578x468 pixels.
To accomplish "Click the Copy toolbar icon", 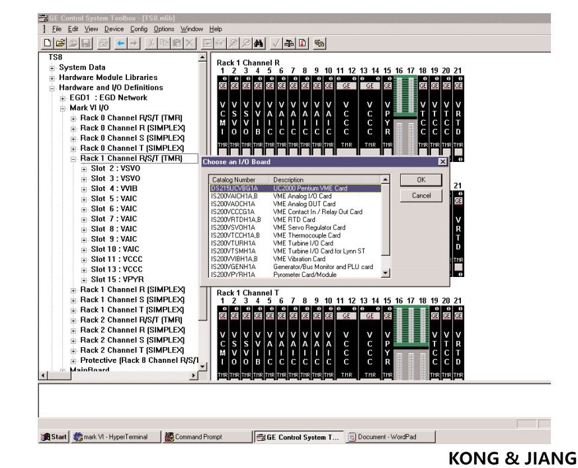I will (164, 43).
